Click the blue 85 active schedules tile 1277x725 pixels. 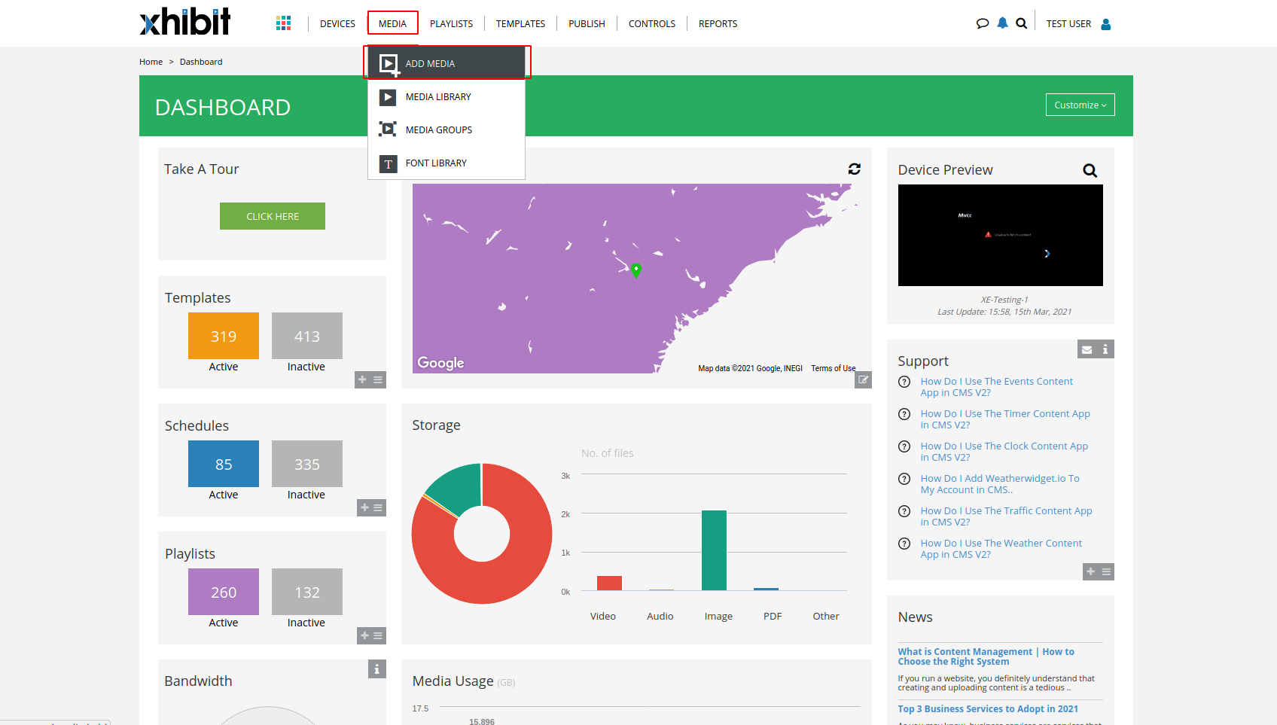tap(224, 464)
